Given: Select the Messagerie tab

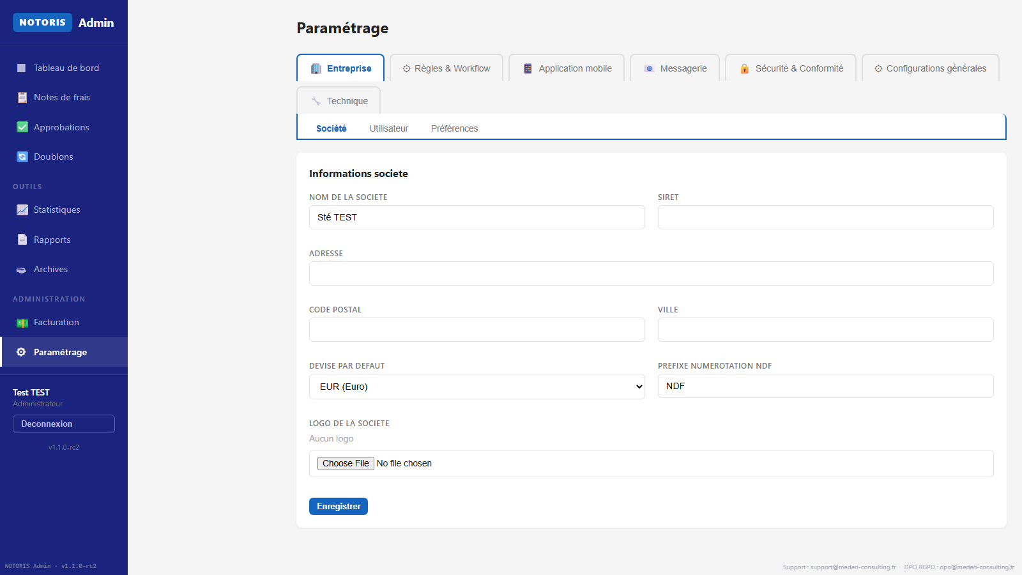Looking at the screenshot, I should (675, 68).
